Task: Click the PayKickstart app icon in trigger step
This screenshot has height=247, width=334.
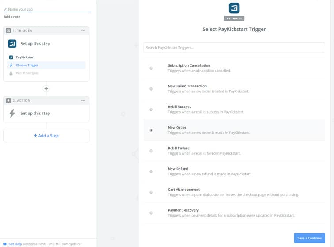Action: coord(12,44)
